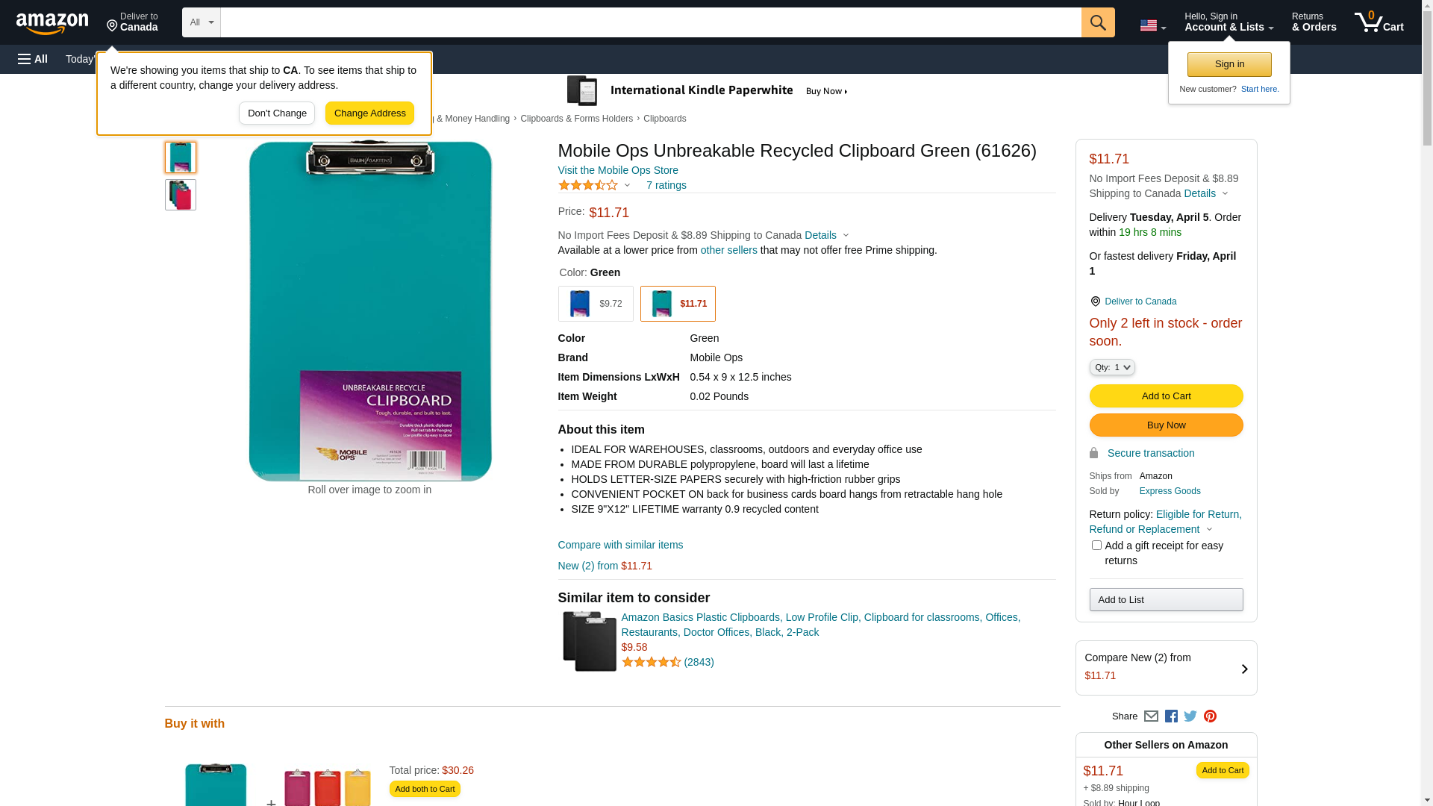
Task: Share the product via email icon
Action: pyautogui.click(x=1151, y=716)
